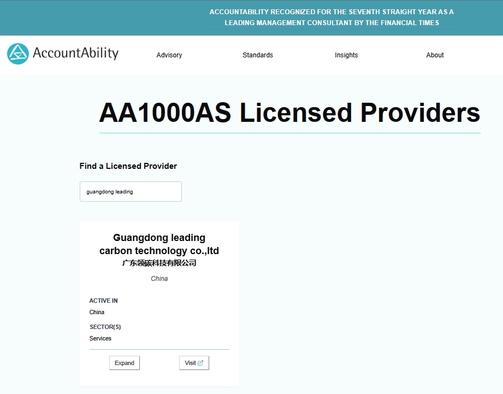Viewport: 503px width, 394px height.
Task: Open the Advisory menu
Action: (x=169, y=55)
